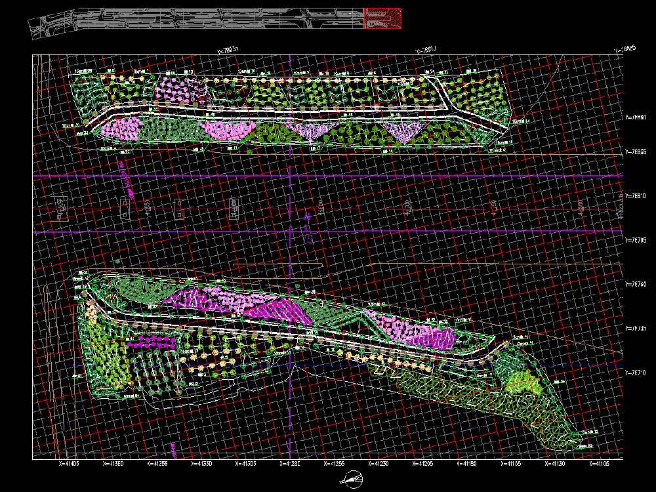
Task: Select the X=41330 bottom axis label
Action: pyautogui.click(x=201, y=464)
